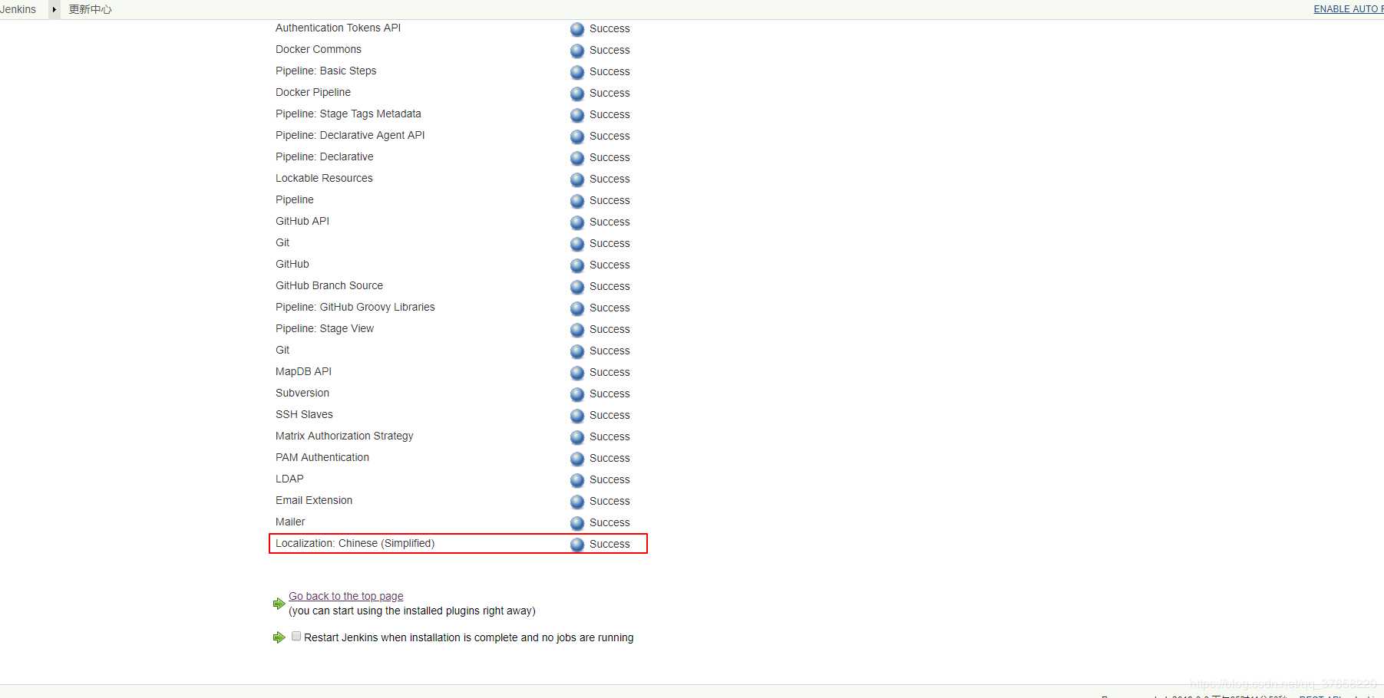Click the status ball in the Mailer row
Image resolution: width=1384 pixels, height=698 pixels.
(577, 523)
